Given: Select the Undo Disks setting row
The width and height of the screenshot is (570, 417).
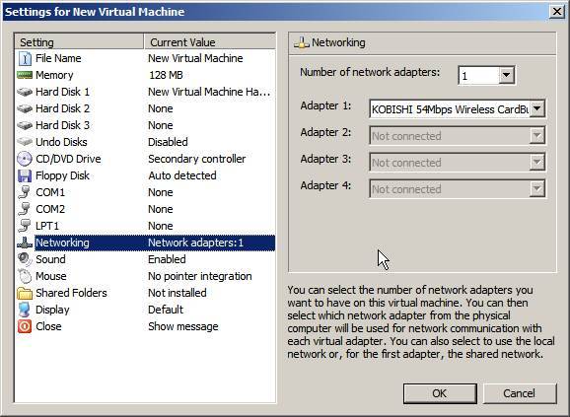Looking at the screenshot, I should tap(145, 142).
